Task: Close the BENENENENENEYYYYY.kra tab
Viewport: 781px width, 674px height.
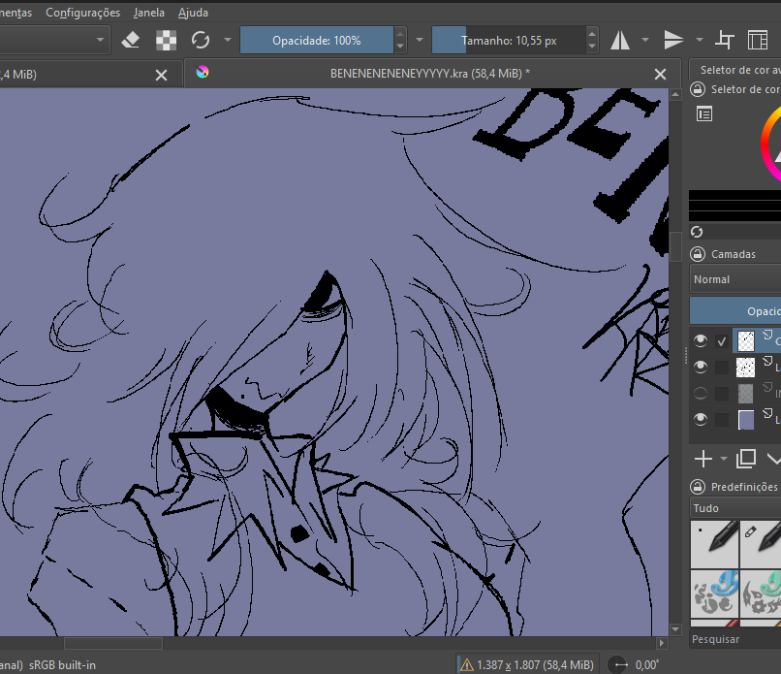Action: pyautogui.click(x=660, y=75)
